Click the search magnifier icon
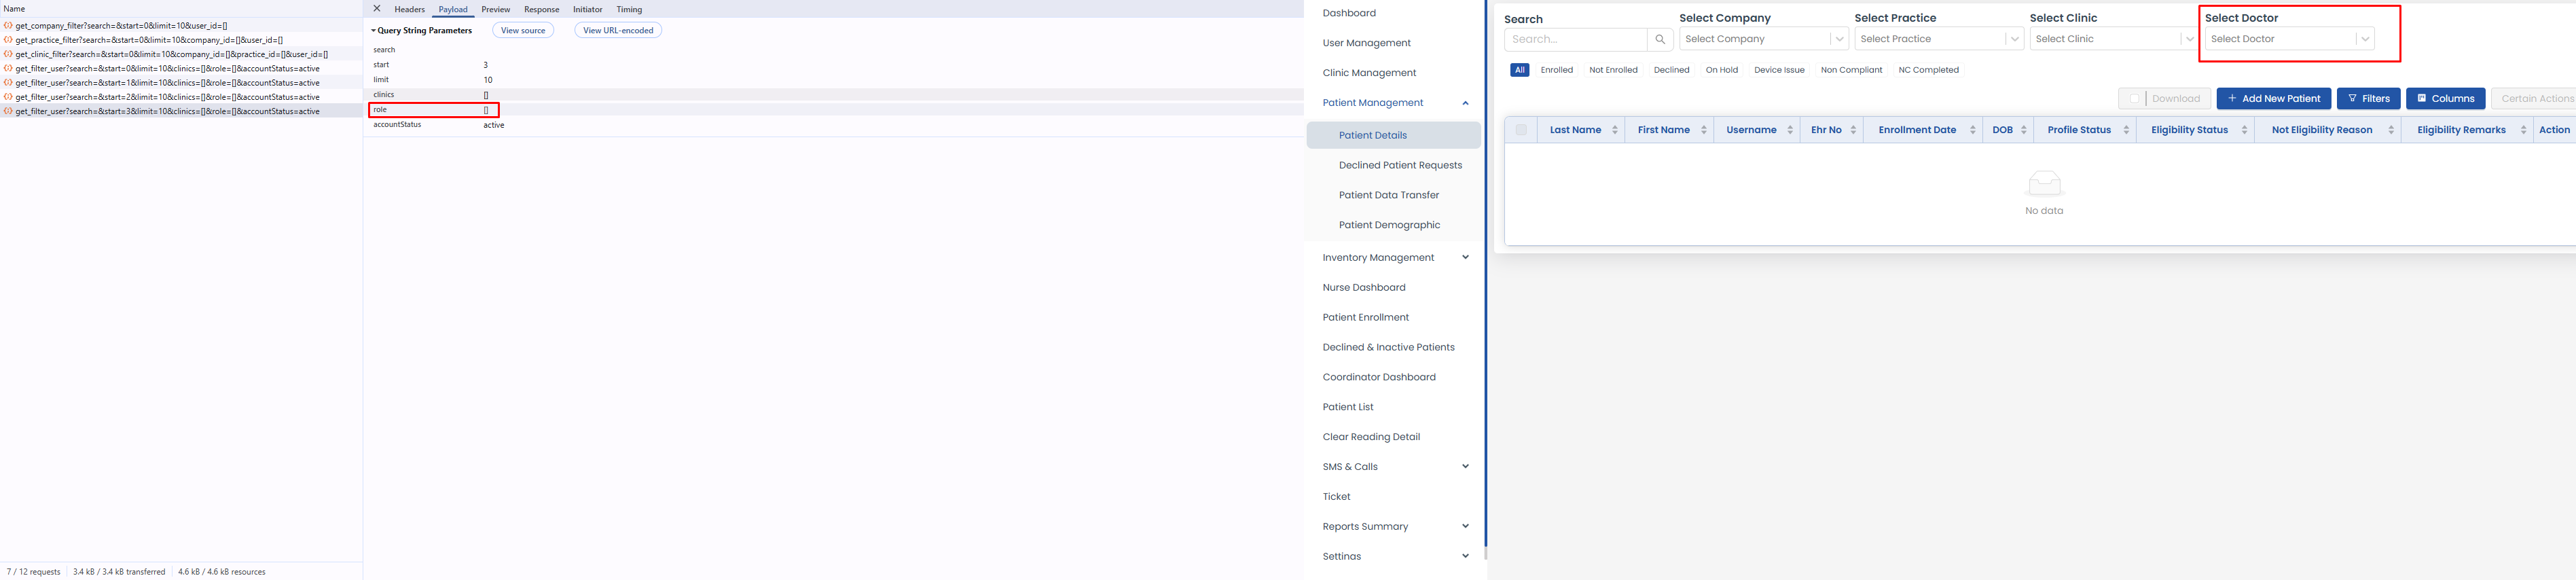2576x580 pixels. tap(1660, 39)
